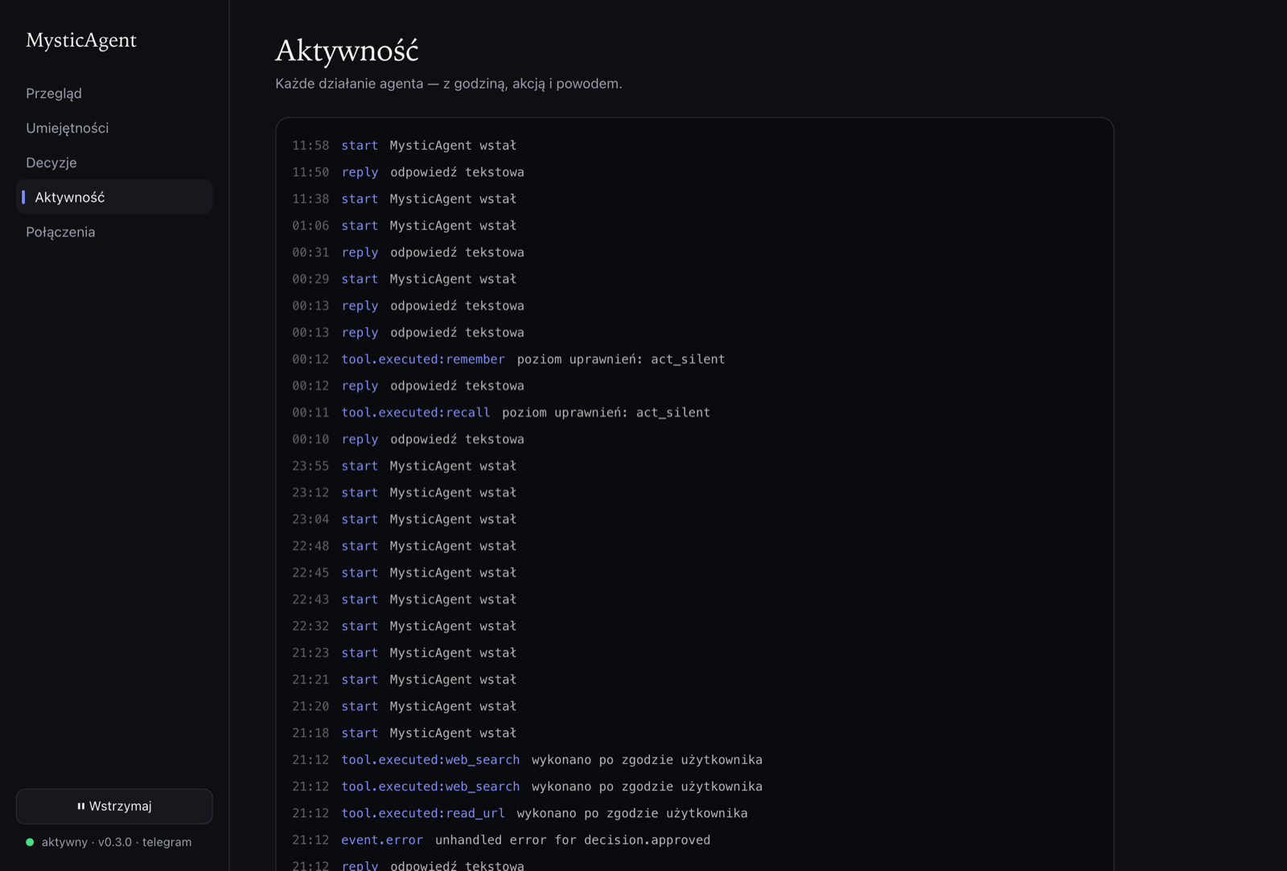Go to Umiejętności in sidebar

tap(67, 128)
